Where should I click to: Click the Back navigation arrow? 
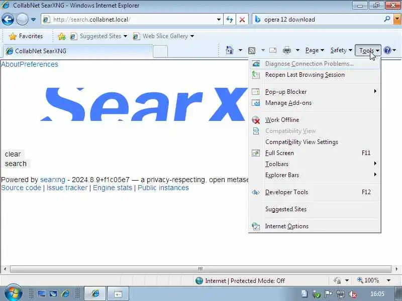(8, 20)
